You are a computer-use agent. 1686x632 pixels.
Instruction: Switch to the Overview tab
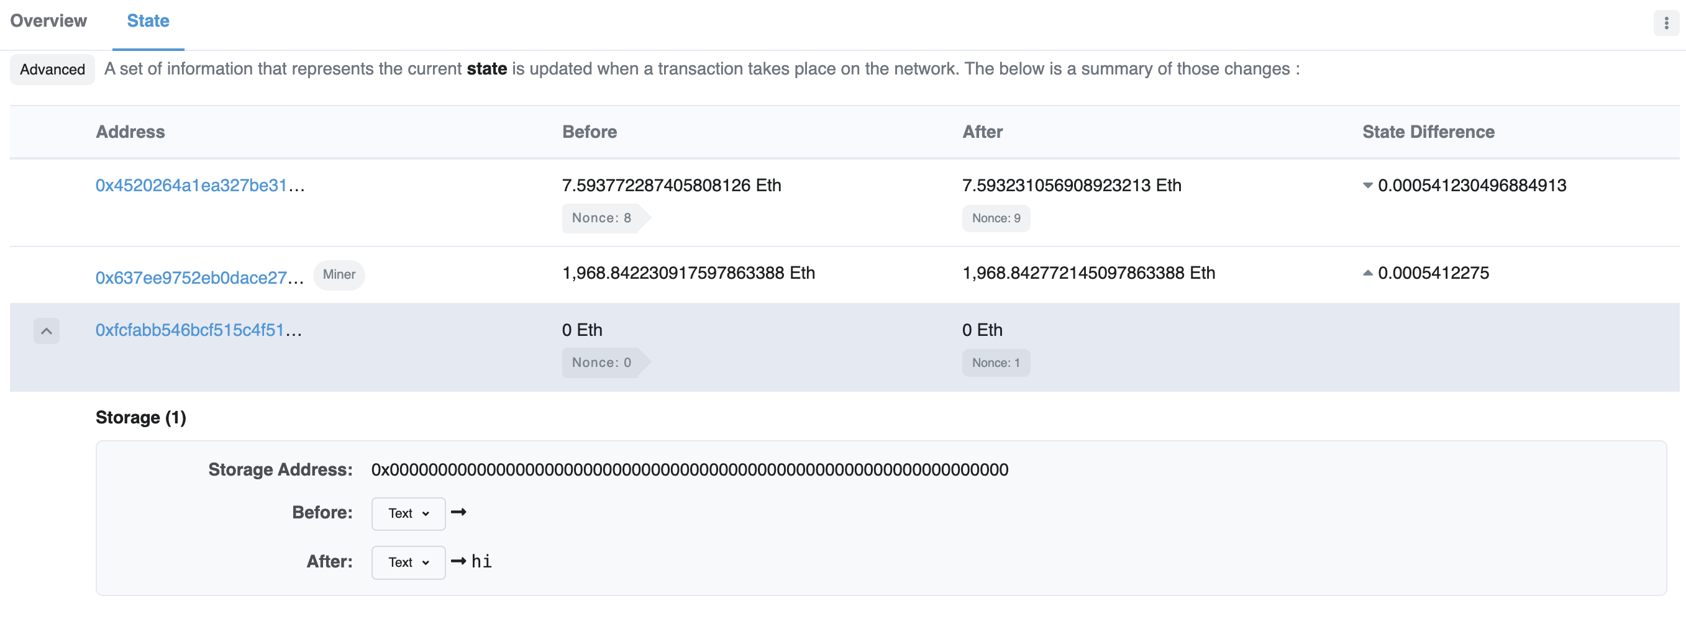[x=48, y=21]
